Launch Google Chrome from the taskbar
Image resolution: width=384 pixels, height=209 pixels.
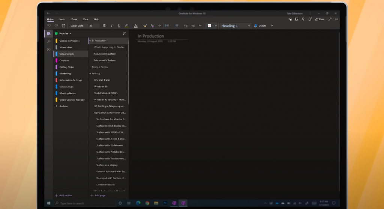click(147, 203)
